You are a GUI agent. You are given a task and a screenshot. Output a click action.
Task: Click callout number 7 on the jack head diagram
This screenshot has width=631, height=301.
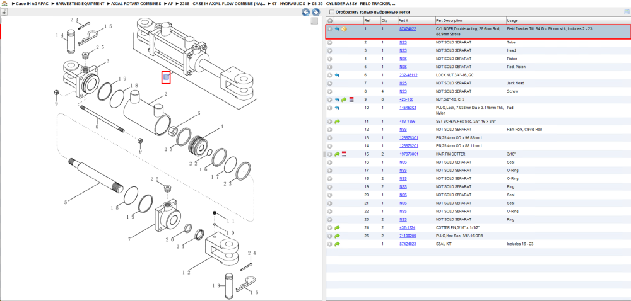pos(129,239)
